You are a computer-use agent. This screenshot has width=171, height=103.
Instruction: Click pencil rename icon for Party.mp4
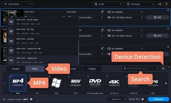pos(102,12)
